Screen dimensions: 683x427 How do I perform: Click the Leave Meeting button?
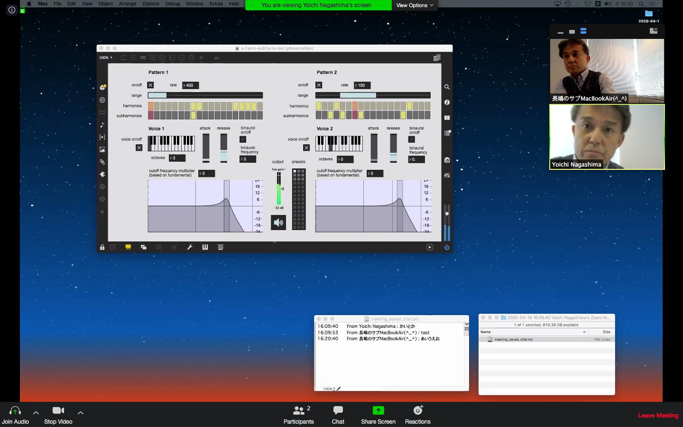tap(658, 415)
